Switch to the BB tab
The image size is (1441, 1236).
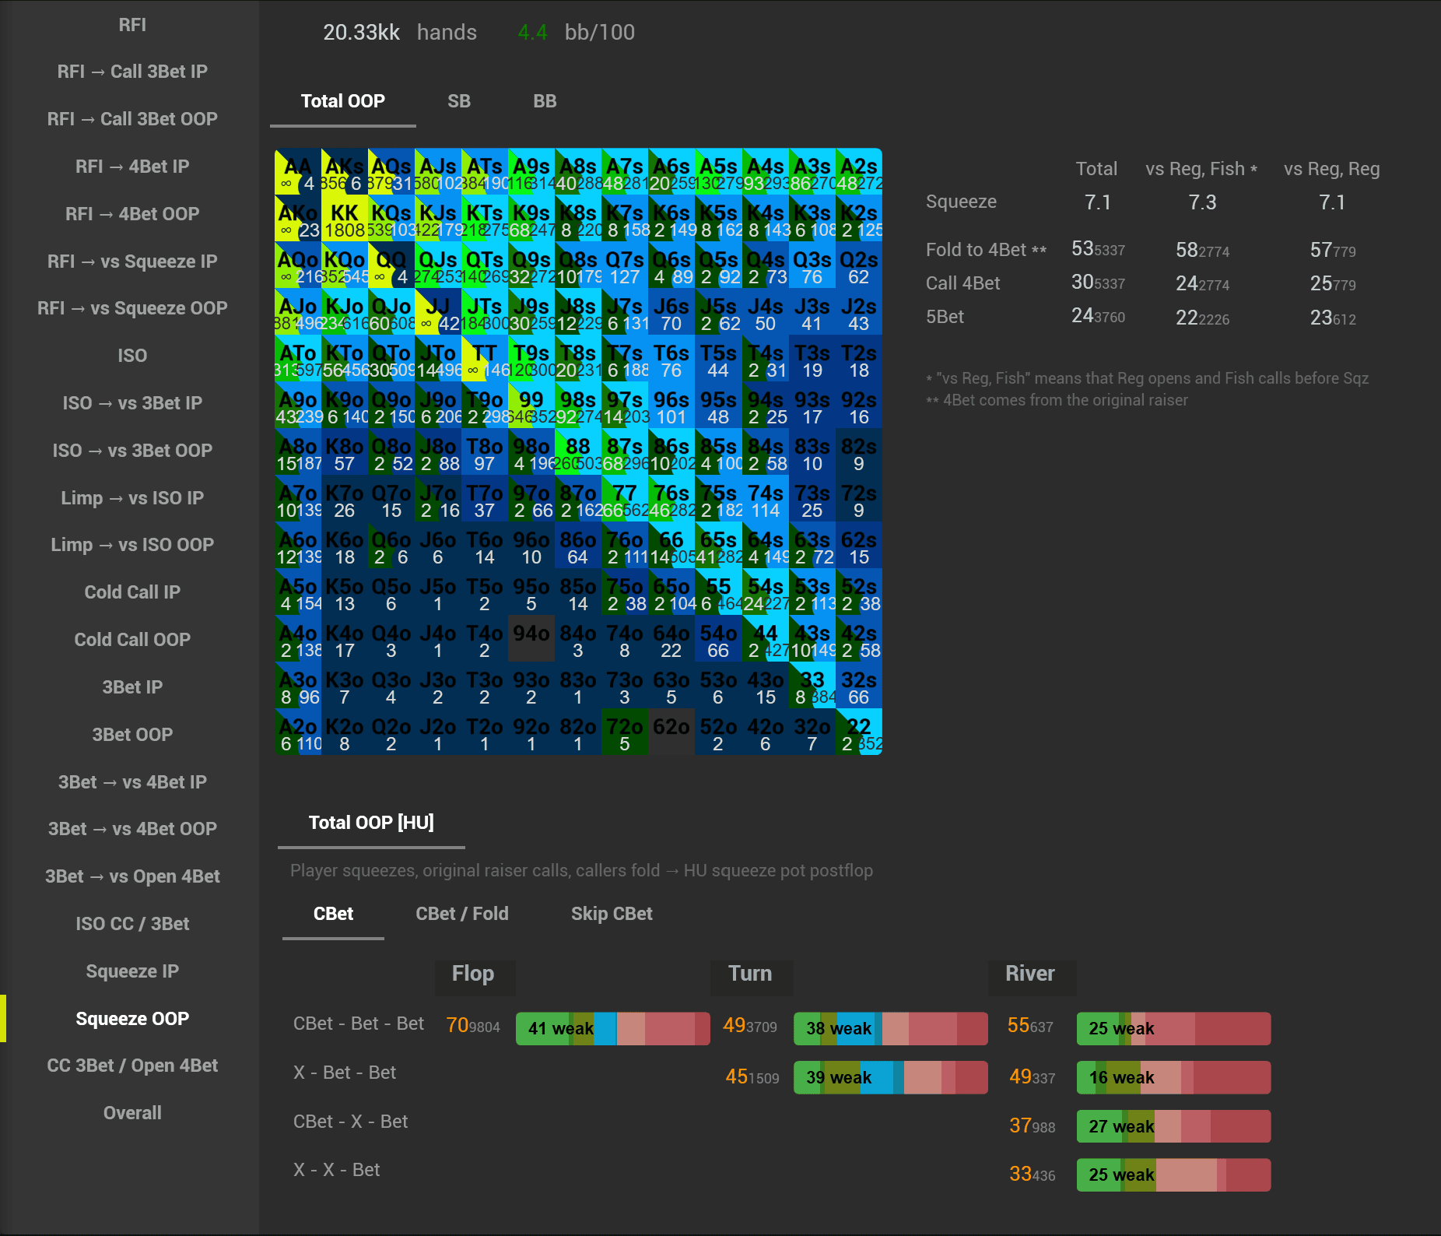[x=545, y=101]
